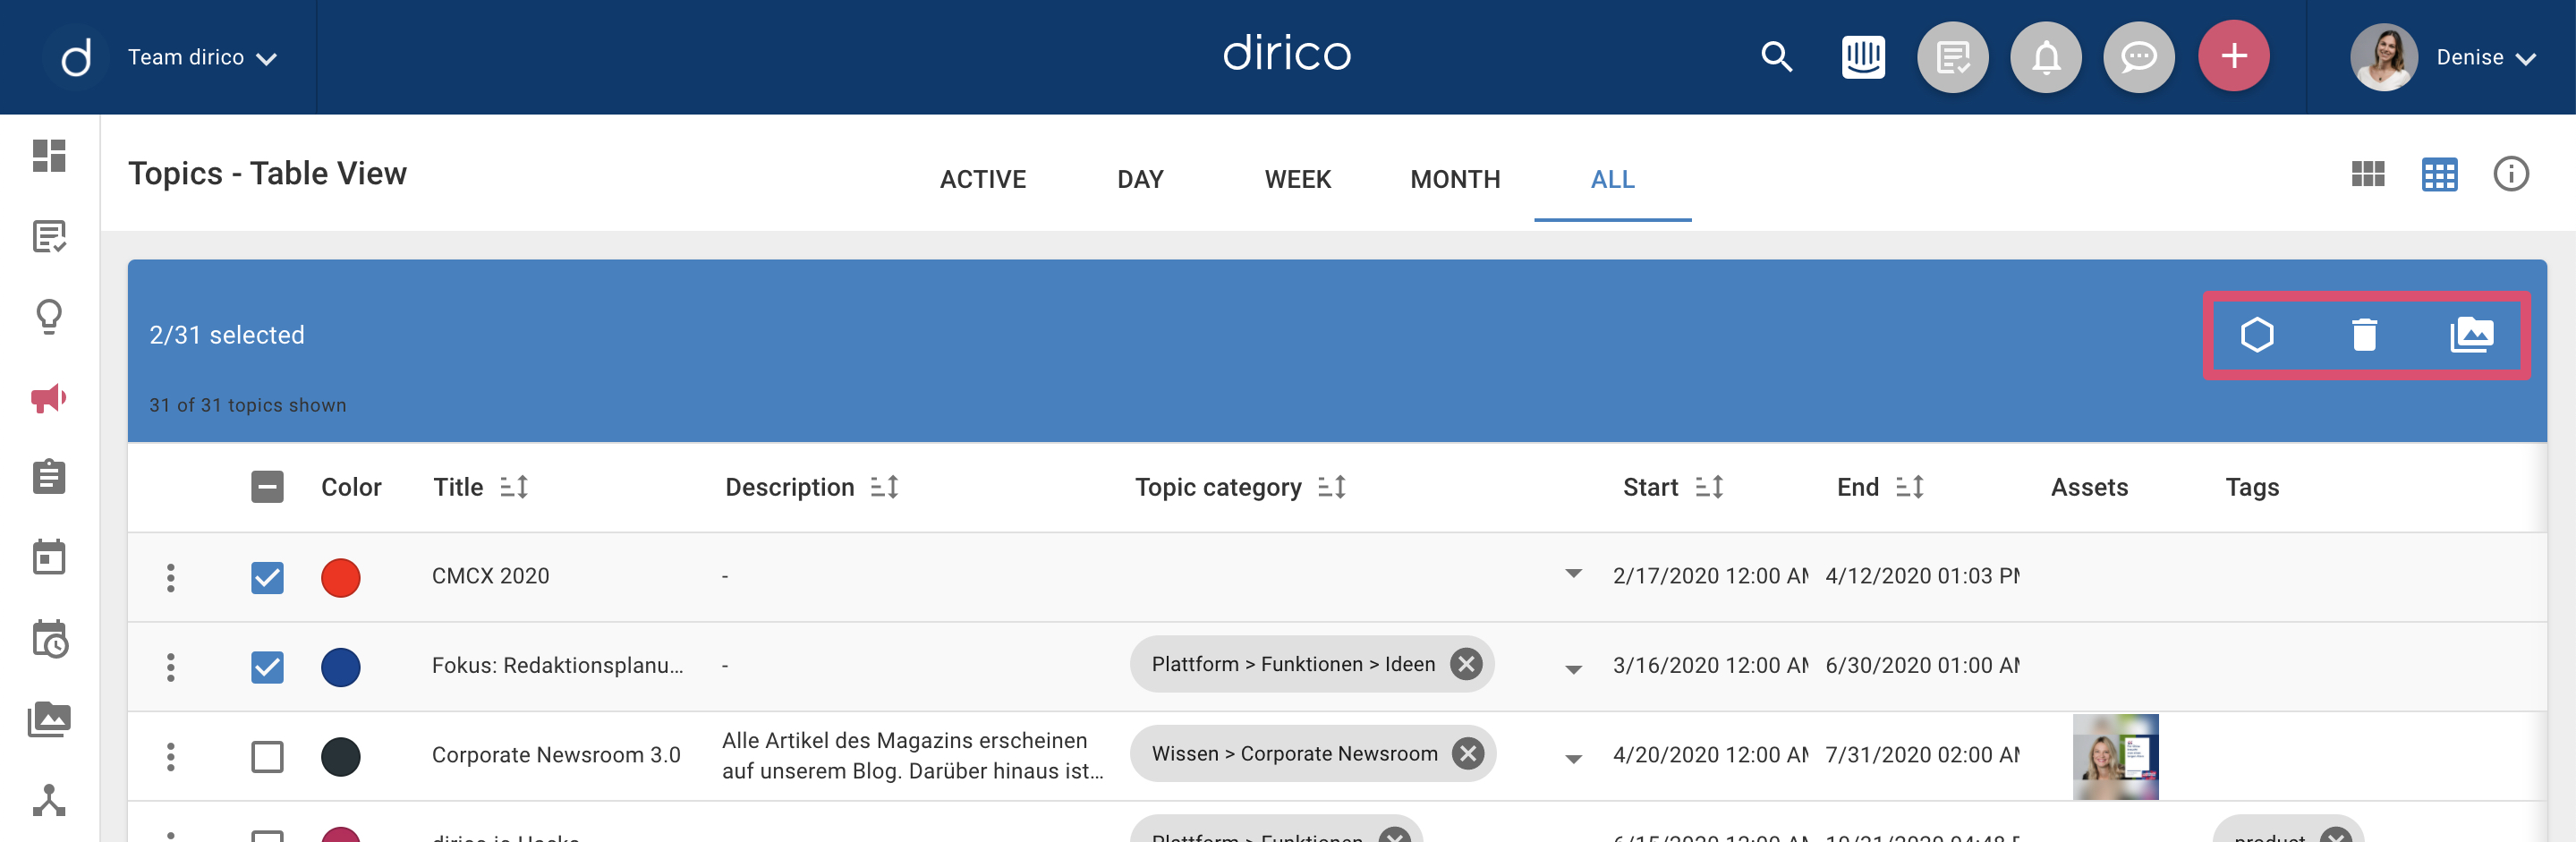
Task: Switch to the card grid view icon
Action: pyautogui.click(x=2367, y=174)
